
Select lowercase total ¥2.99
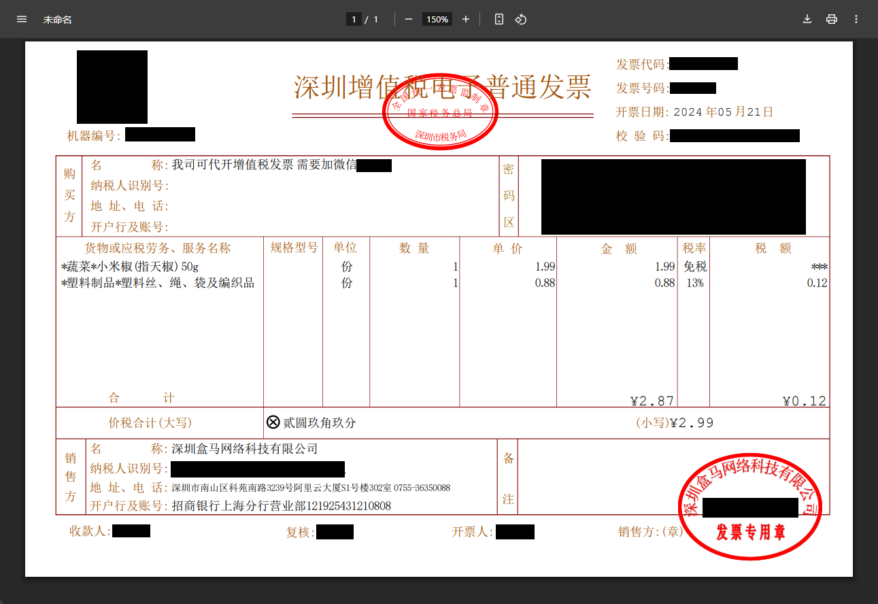692,422
